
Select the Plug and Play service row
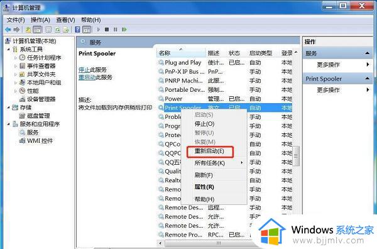point(225,63)
